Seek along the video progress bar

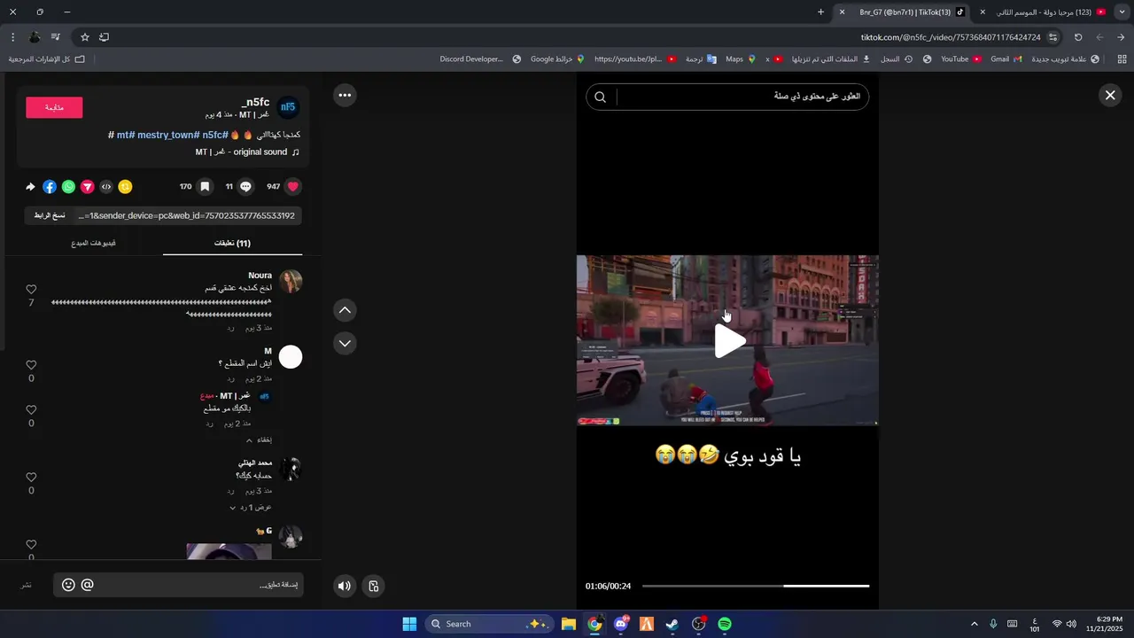click(755, 586)
